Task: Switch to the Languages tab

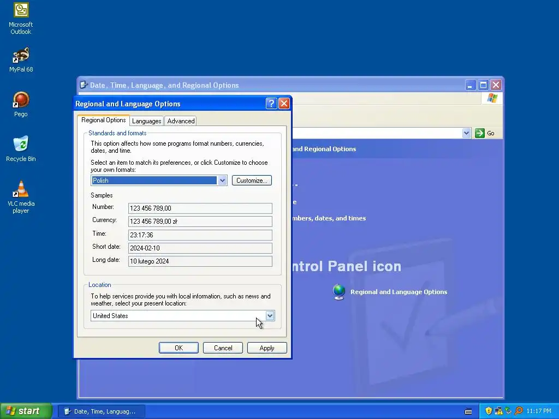Action: click(146, 121)
